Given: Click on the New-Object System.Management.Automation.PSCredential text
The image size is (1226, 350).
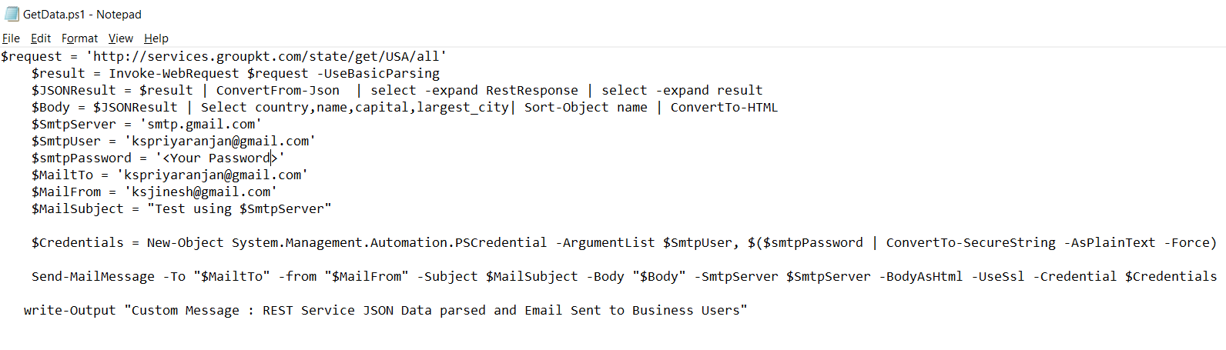Looking at the screenshot, I should click(347, 242).
